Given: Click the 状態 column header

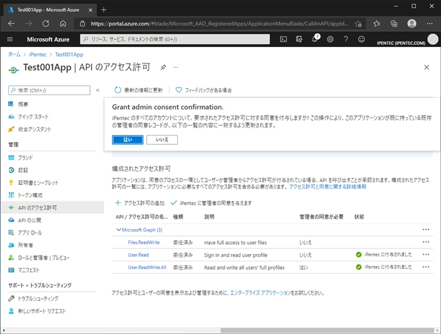Looking at the screenshot, I should pos(359,217).
